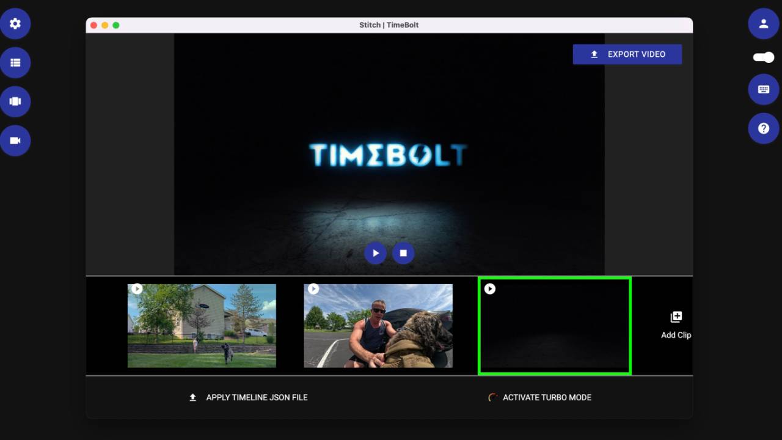Select the highlighted dark clip thumbnail
This screenshot has height=440, width=782.
coord(554,326)
